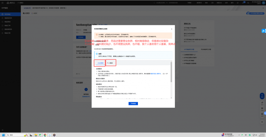Switch to the APP备案常见问题 tab

[189, 49]
